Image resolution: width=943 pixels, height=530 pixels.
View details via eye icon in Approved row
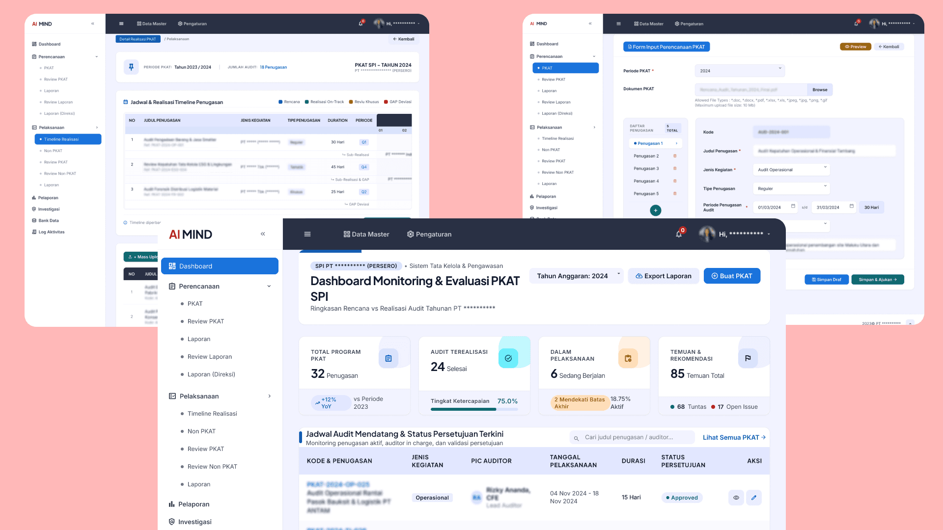coord(736,498)
